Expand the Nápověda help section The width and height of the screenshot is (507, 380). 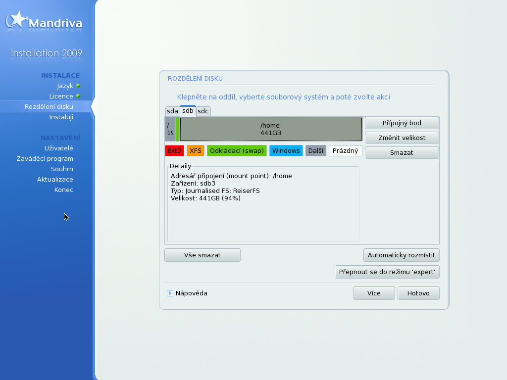click(x=170, y=293)
